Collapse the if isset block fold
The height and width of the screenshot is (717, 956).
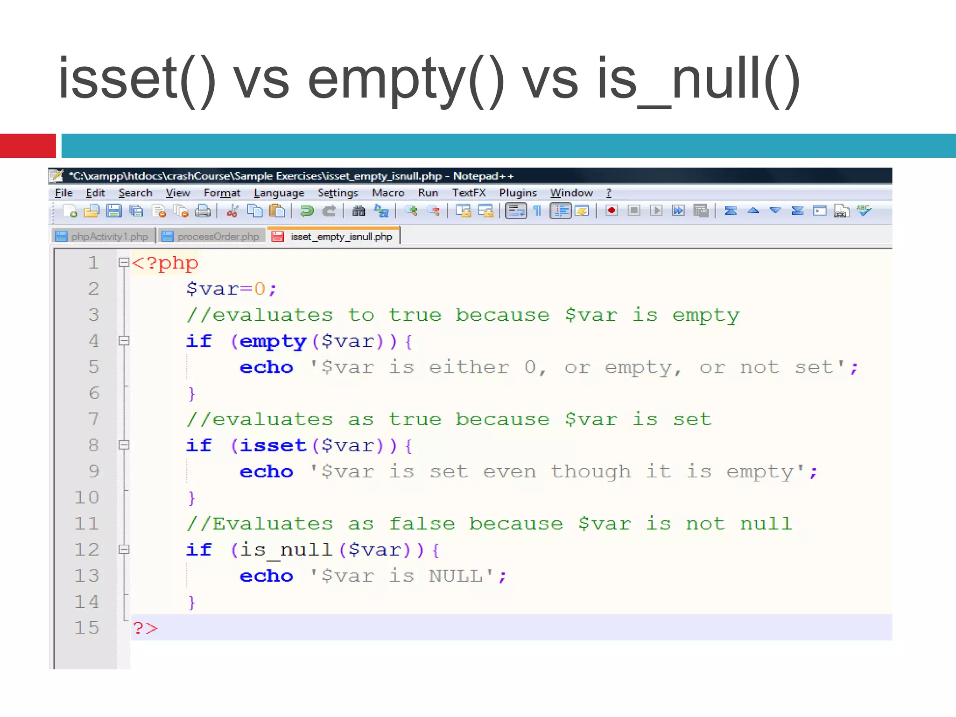click(x=124, y=445)
